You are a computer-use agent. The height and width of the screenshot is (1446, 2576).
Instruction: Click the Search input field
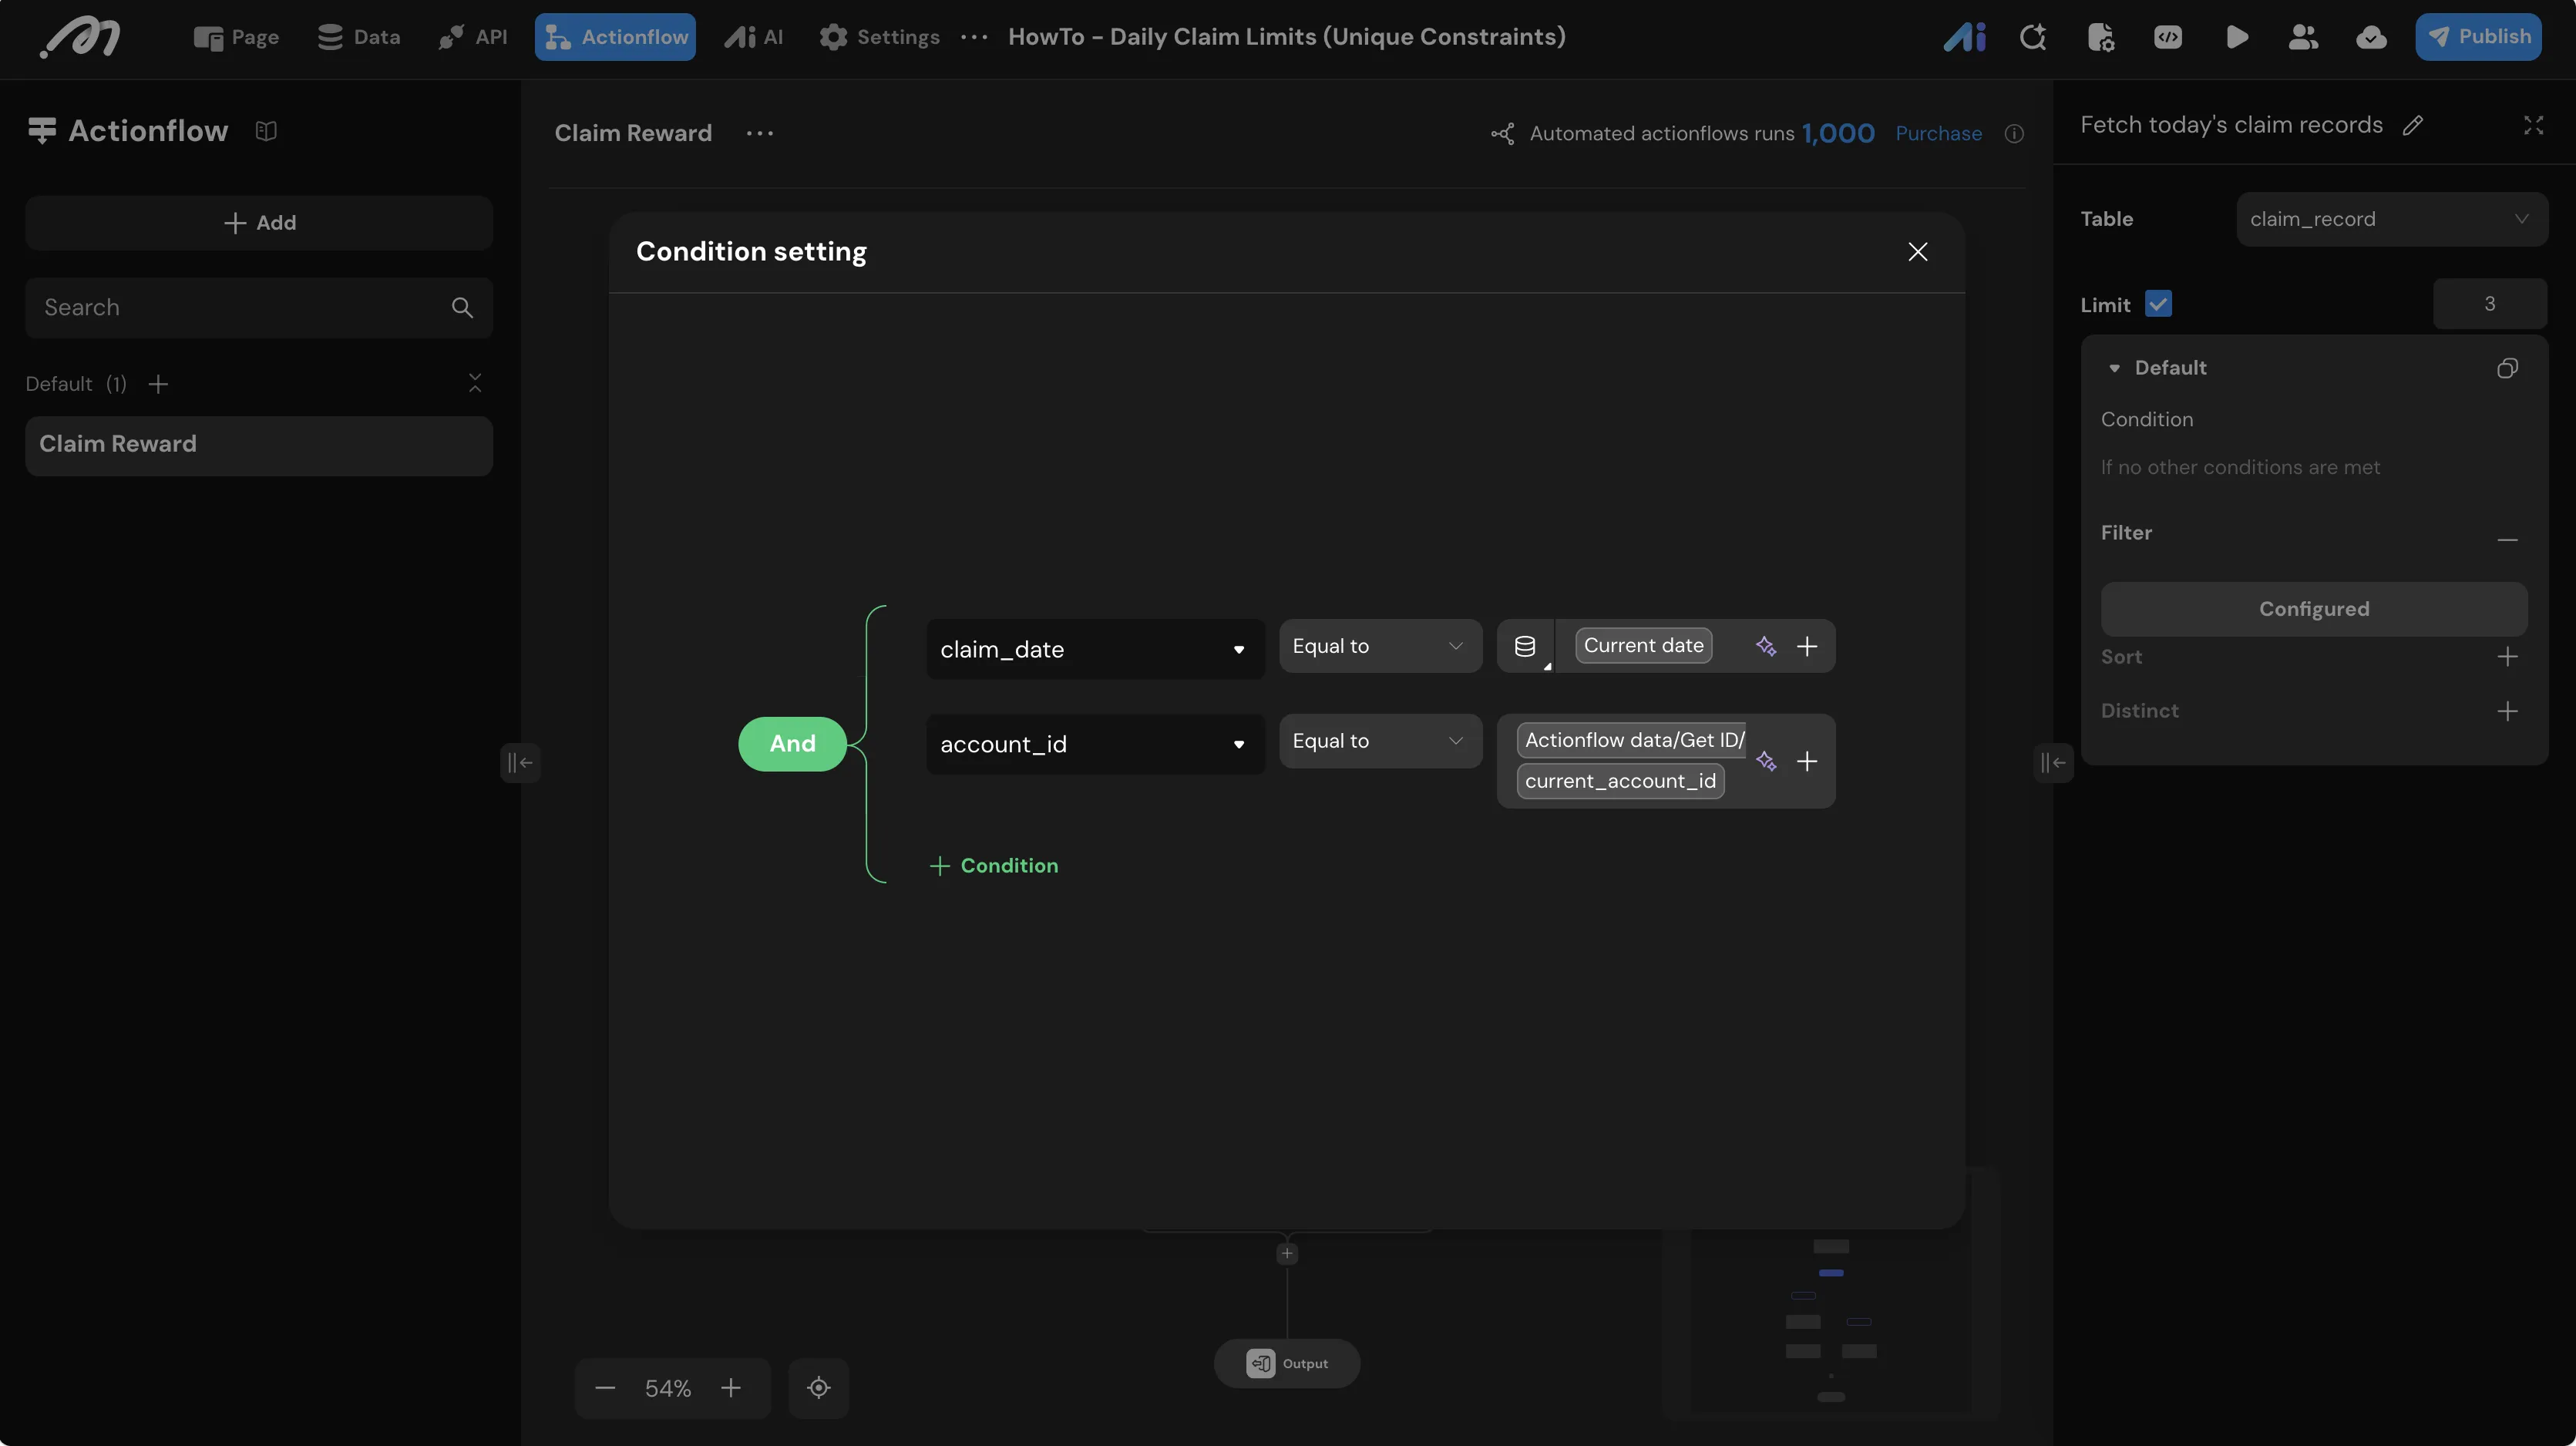[259, 308]
